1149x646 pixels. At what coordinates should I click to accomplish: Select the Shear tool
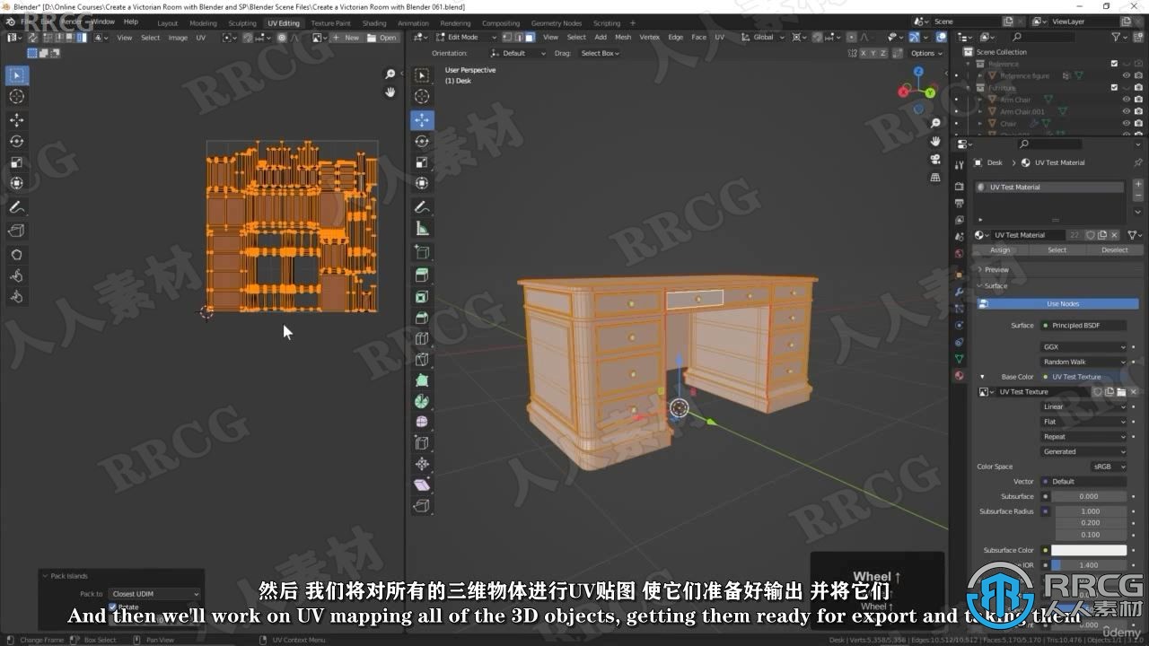(x=422, y=484)
